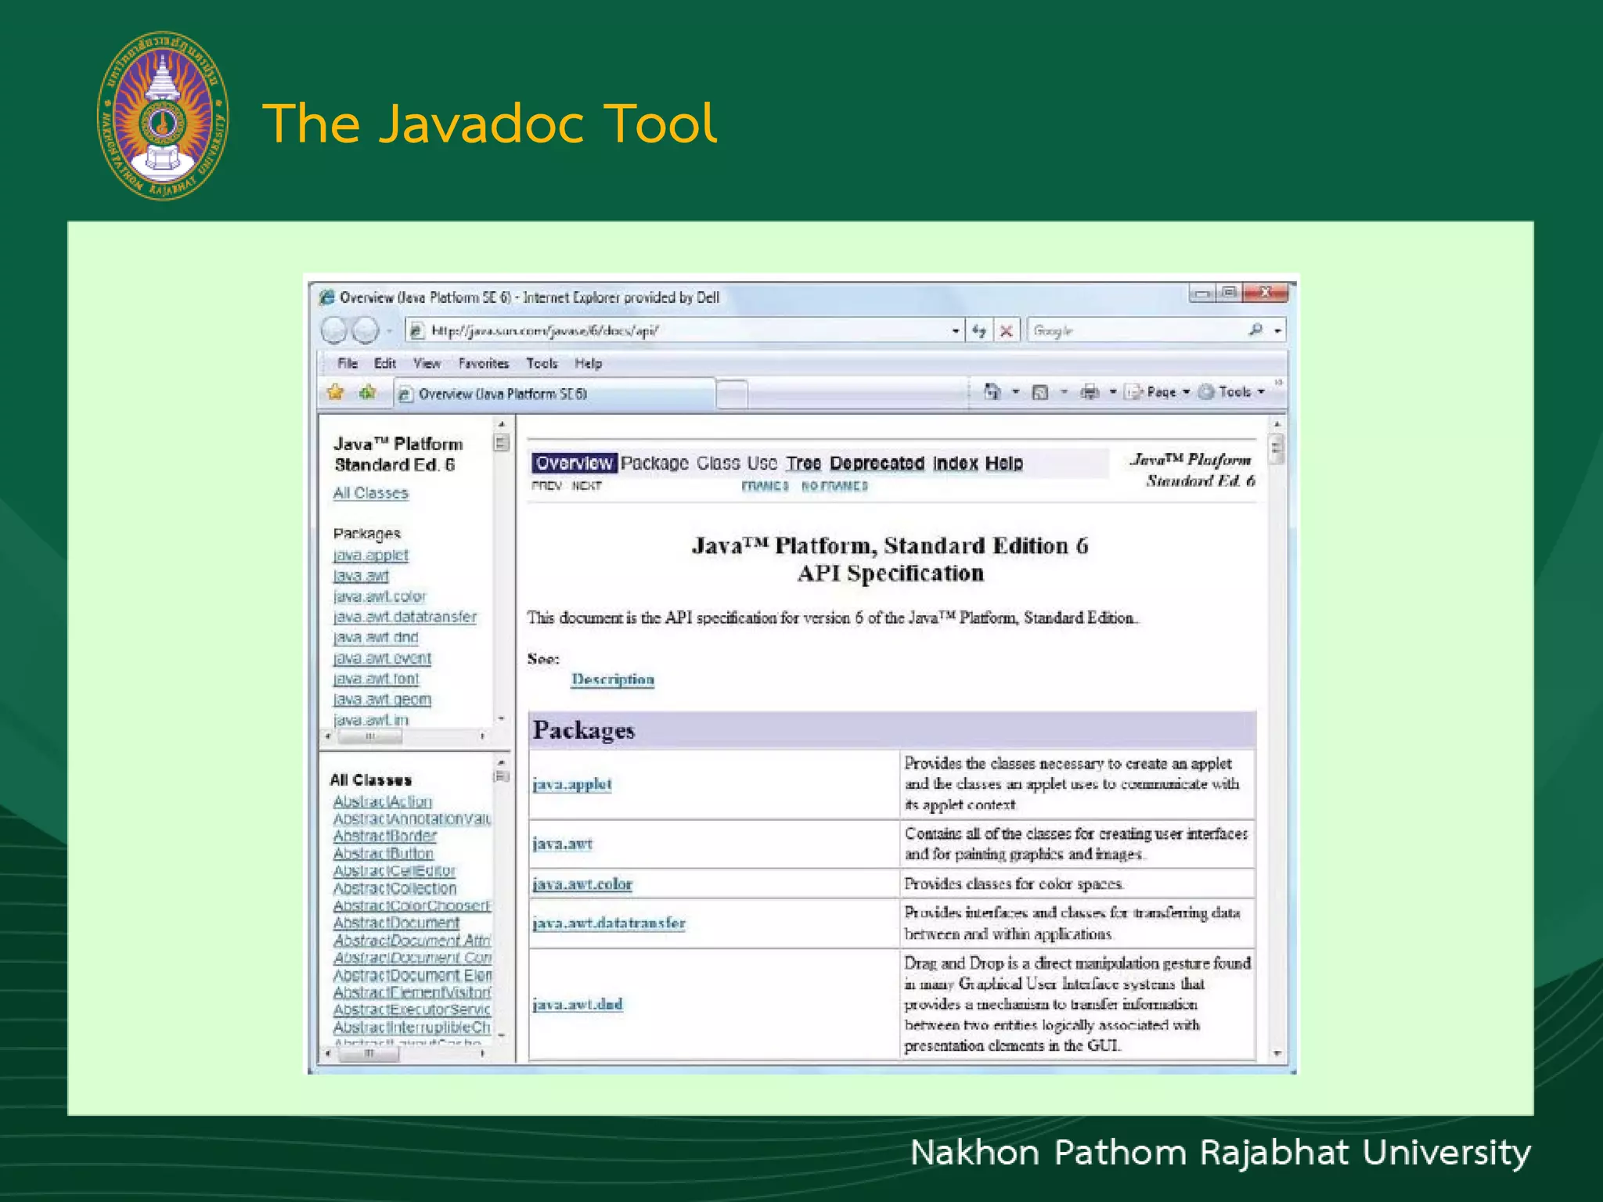Open the Edit menu
The height and width of the screenshot is (1202, 1603).
coord(384,363)
